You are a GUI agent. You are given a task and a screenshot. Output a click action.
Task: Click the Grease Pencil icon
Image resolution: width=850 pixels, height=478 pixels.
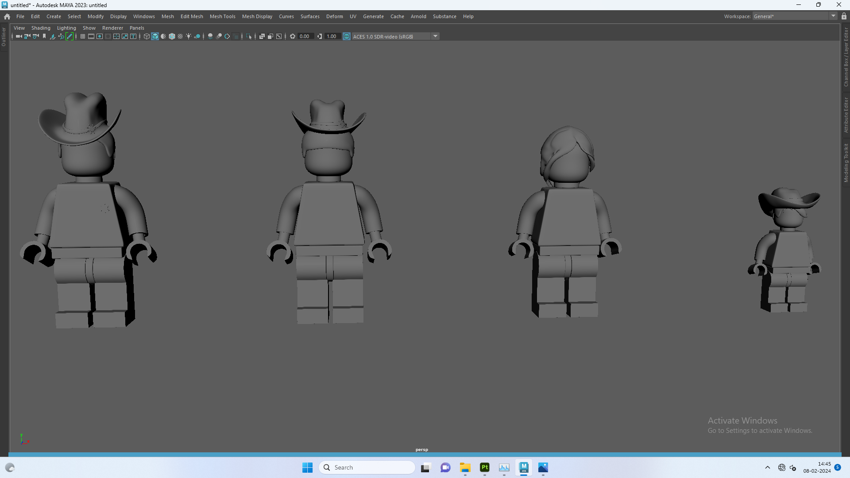coord(70,36)
